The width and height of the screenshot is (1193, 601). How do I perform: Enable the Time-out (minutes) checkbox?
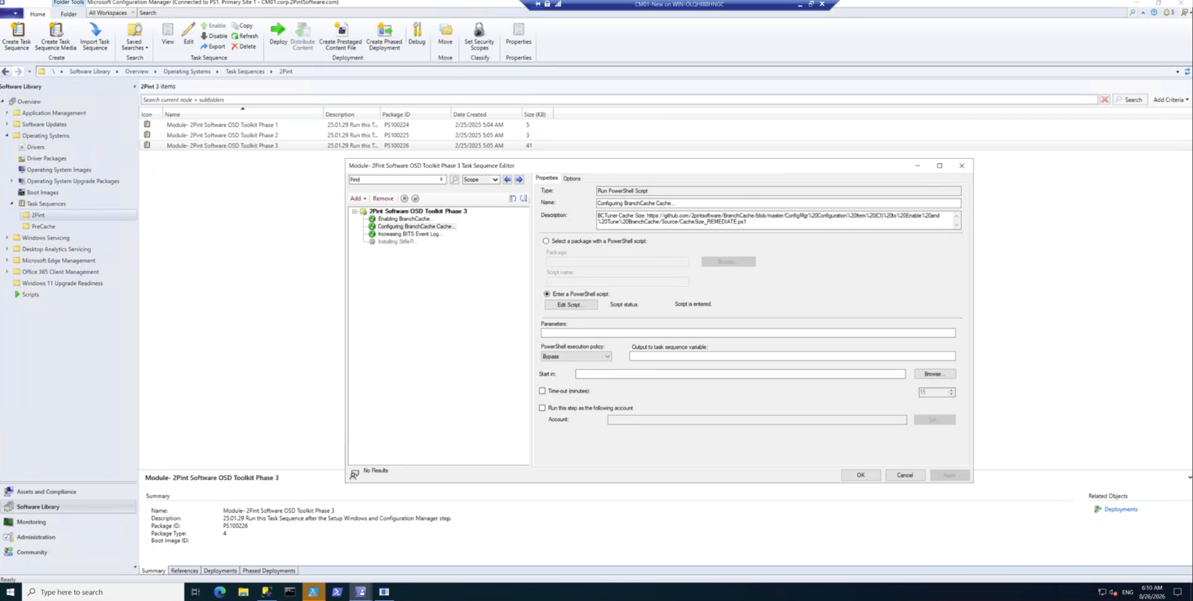click(542, 391)
